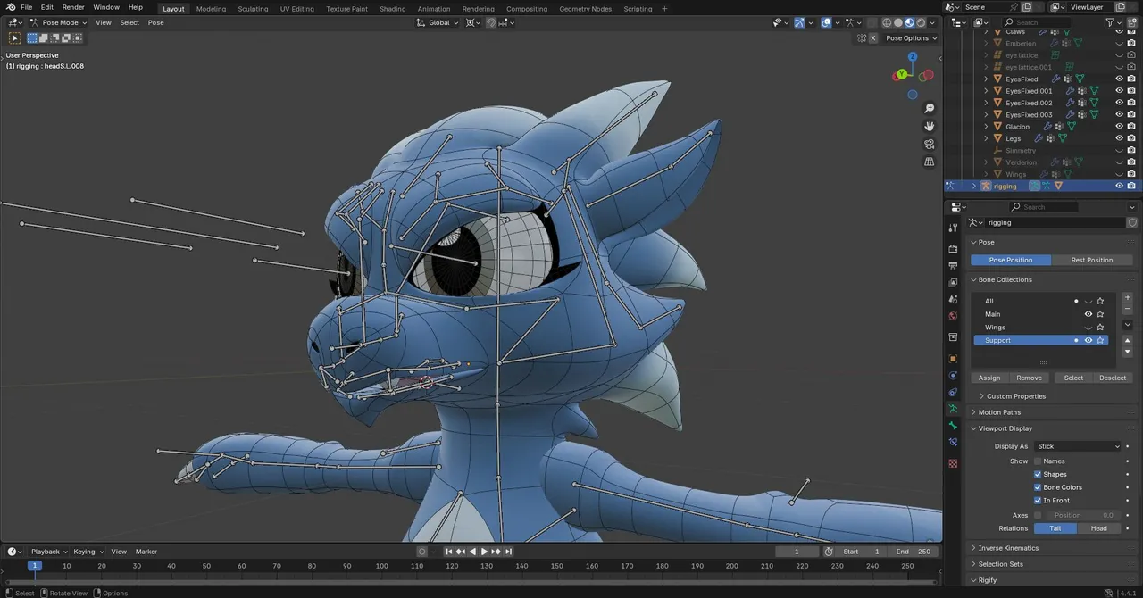This screenshot has height=598, width=1143.
Task: Open Global transform orientation dropdown
Action: pos(438,22)
